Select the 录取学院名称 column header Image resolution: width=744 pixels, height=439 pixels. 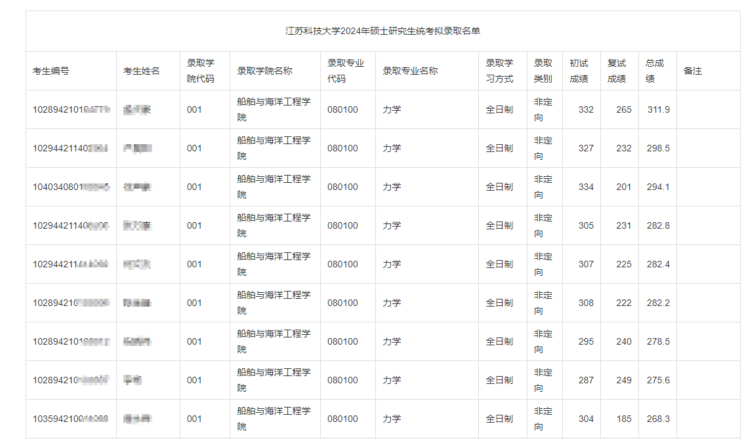(264, 71)
